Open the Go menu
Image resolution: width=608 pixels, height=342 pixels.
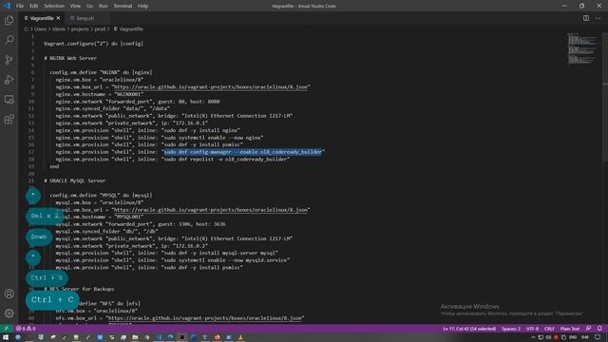[x=89, y=6]
